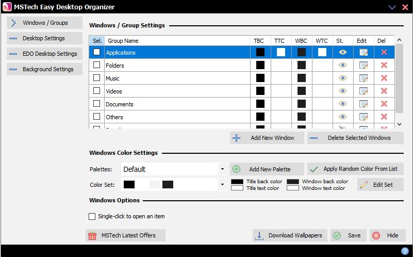Toggle visibility eye for Applications group
The height and width of the screenshot is (257, 413).
pos(343,52)
